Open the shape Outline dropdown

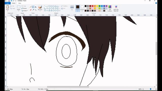click(x=65, y=6)
